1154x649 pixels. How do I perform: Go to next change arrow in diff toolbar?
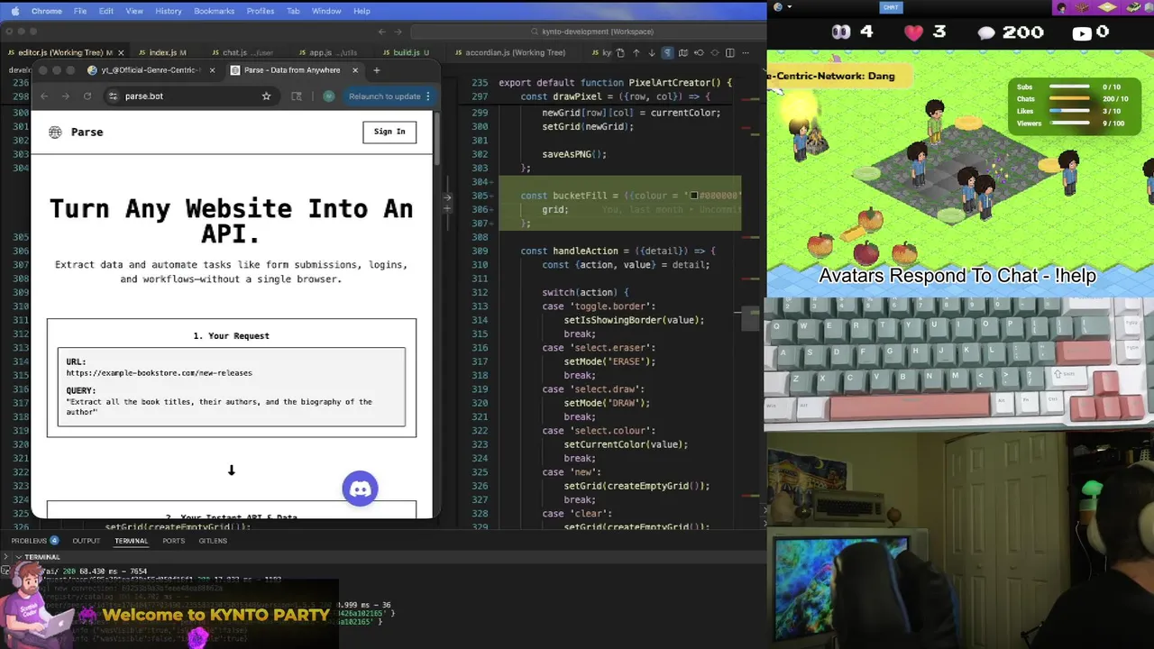click(x=651, y=52)
